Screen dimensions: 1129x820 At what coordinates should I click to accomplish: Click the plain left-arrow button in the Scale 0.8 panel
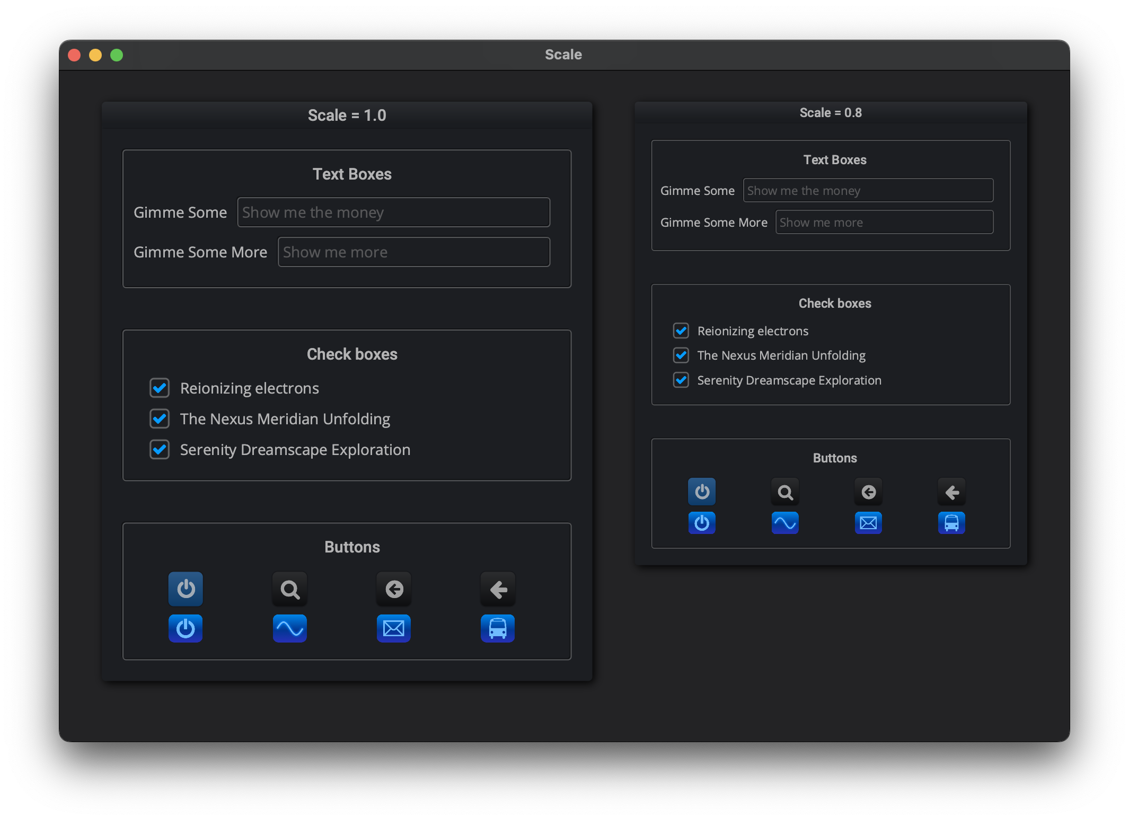coord(951,492)
